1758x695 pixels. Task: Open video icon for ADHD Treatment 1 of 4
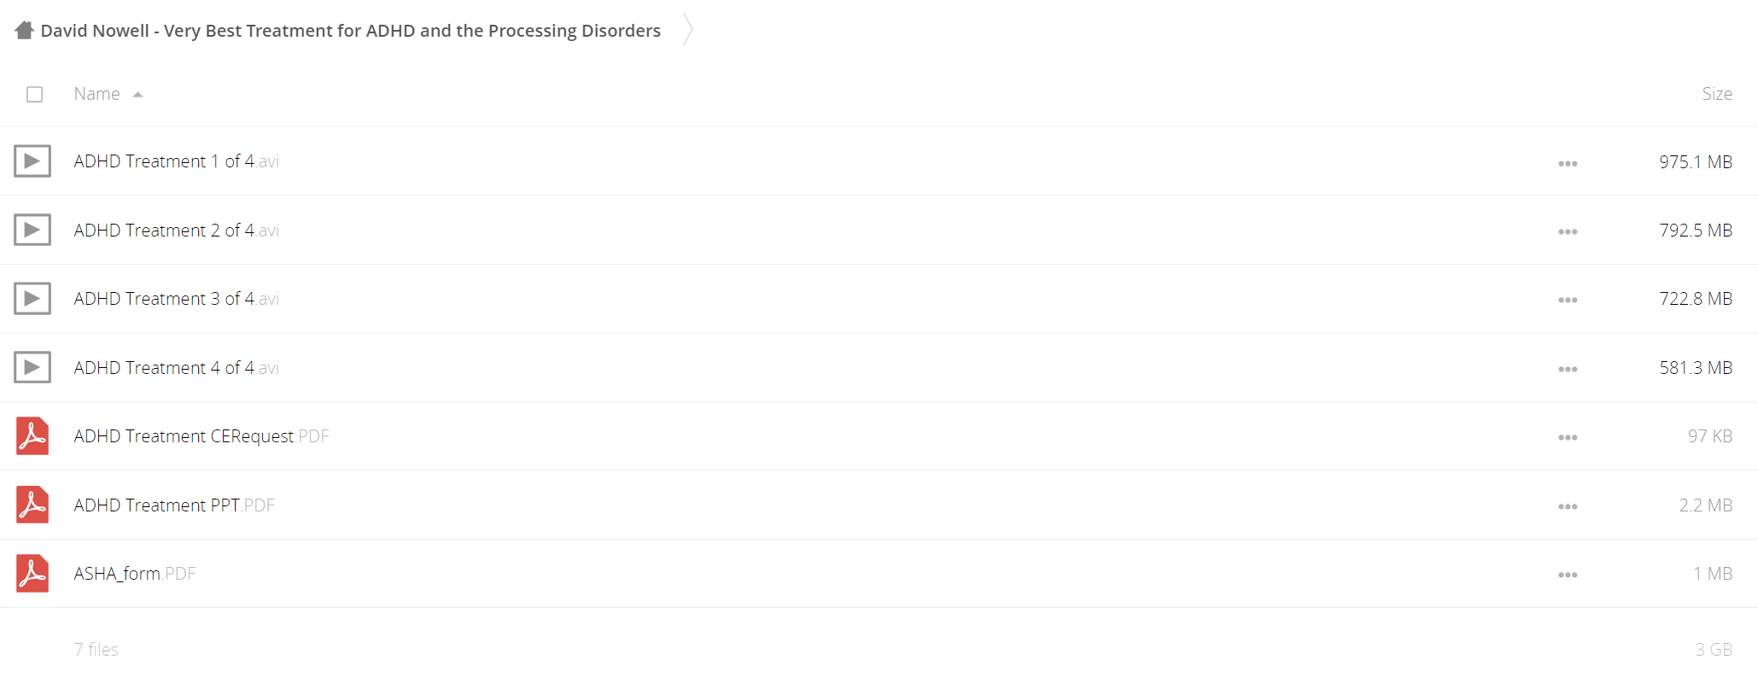click(x=32, y=161)
